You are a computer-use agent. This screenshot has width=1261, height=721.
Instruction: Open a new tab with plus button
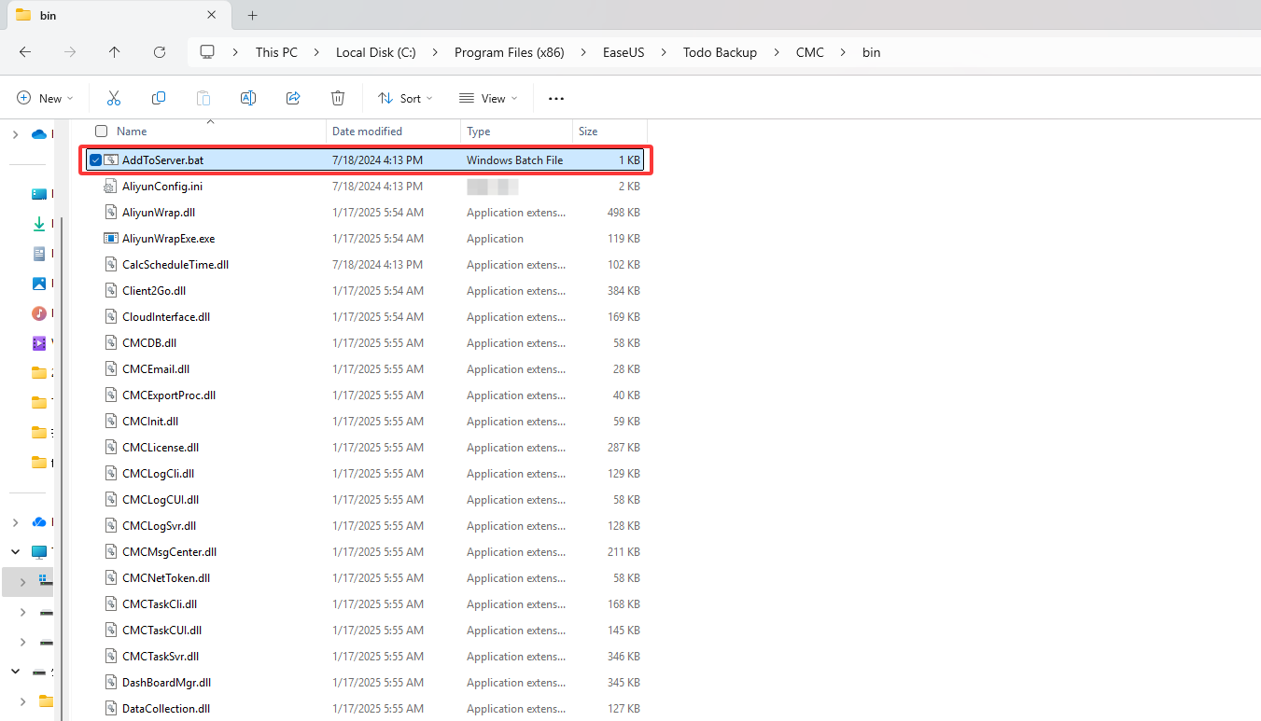pyautogui.click(x=252, y=15)
